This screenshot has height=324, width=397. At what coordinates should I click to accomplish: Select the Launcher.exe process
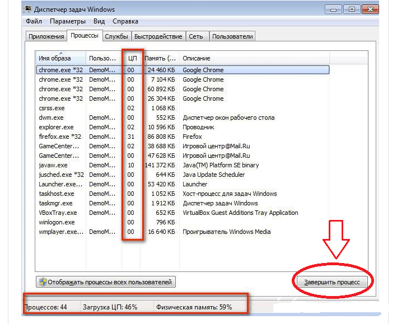coord(183,184)
